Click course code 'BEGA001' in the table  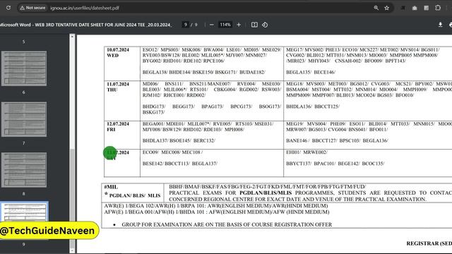tap(153, 124)
